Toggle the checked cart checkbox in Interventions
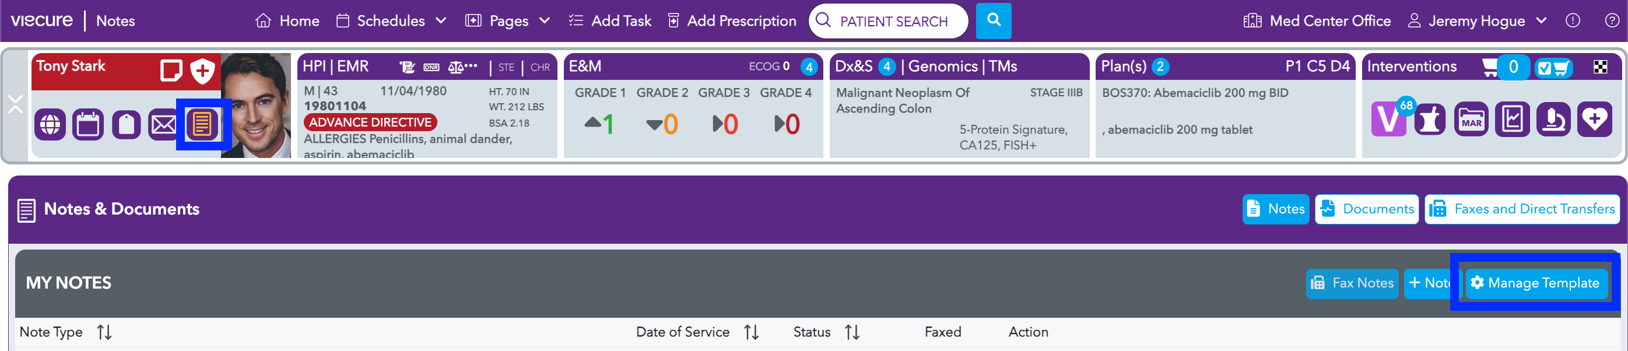Screen dimensions: 1628x351 1553,67
